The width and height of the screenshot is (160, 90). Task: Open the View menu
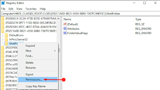click(19, 9)
